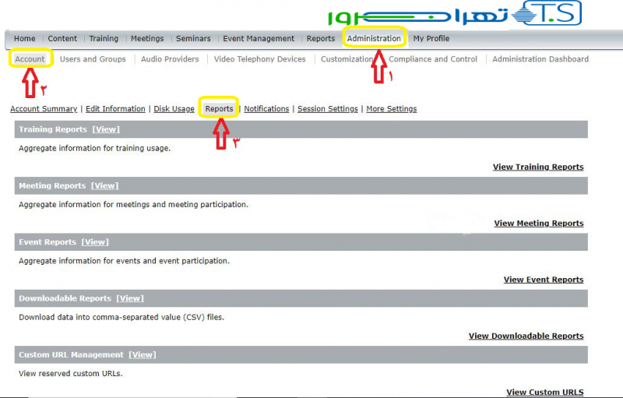The width and height of the screenshot is (623, 398).
Task: Open Session Settings link
Action: tap(327, 109)
